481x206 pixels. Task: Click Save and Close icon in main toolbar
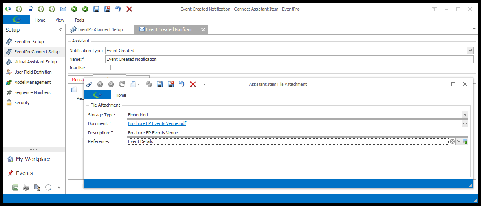(x=107, y=9)
